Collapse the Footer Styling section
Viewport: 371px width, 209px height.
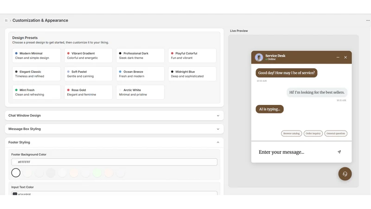[114, 143]
